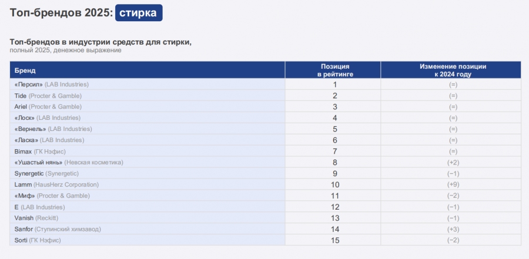Select the «Ласка» brand cell

click(x=49, y=140)
